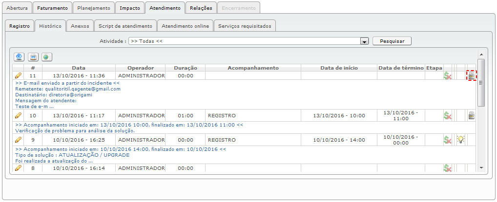Select the Serviços requisitados tab
Screen dimensions: 497x202
[x=245, y=26]
